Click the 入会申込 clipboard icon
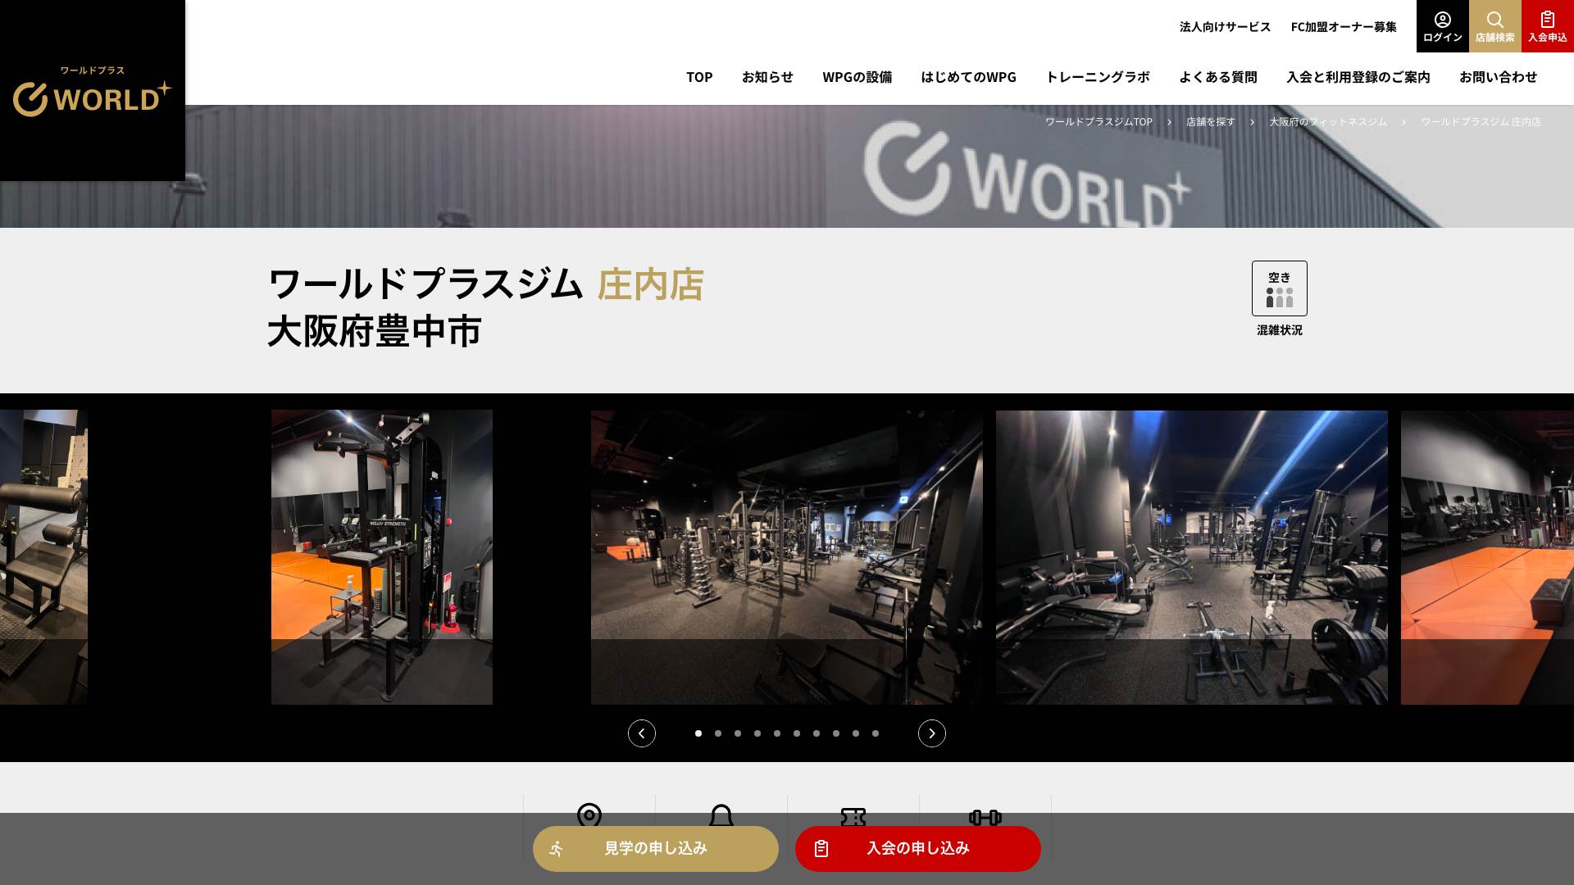 coord(1547,26)
